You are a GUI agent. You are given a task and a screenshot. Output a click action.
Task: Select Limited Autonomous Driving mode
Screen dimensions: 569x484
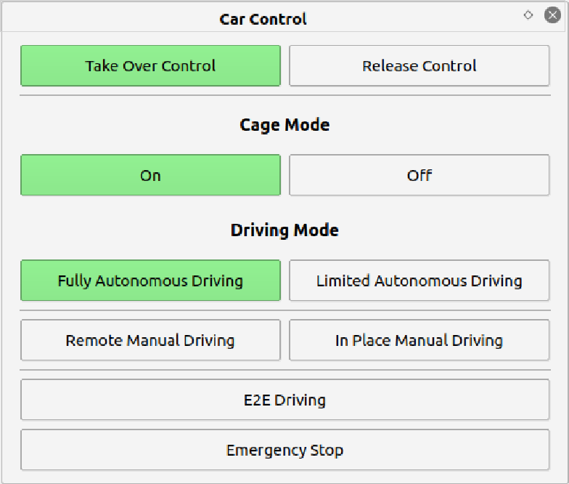pos(419,281)
